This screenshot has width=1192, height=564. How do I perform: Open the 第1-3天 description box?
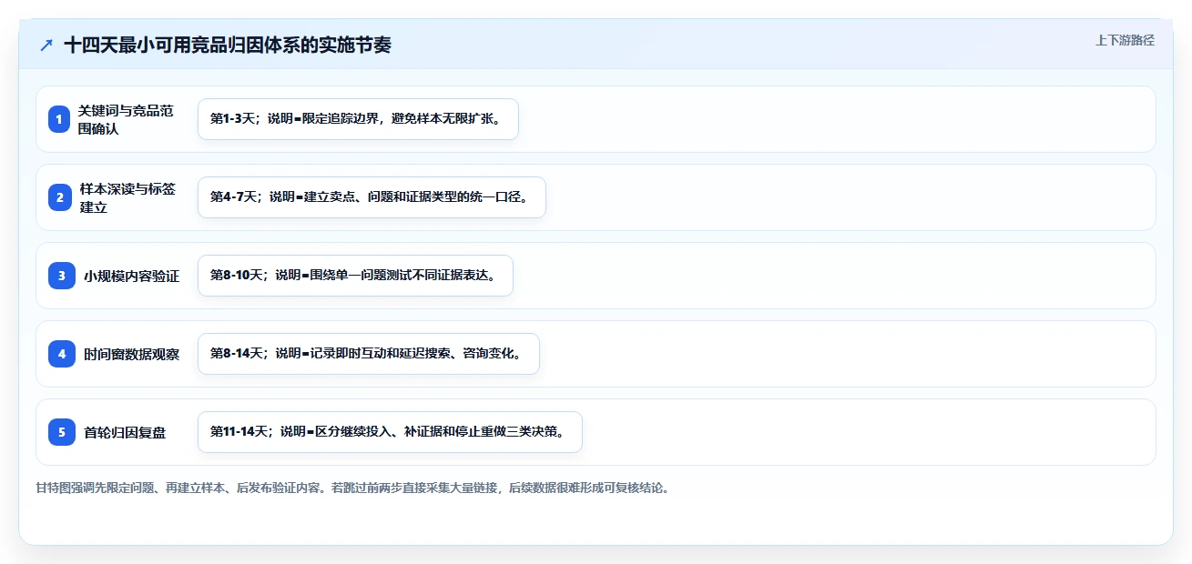click(x=358, y=119)
